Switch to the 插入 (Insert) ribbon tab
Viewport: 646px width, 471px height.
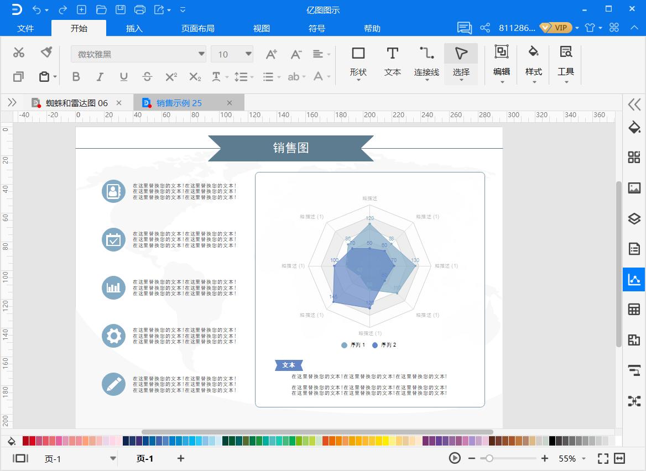pos(134,28)
